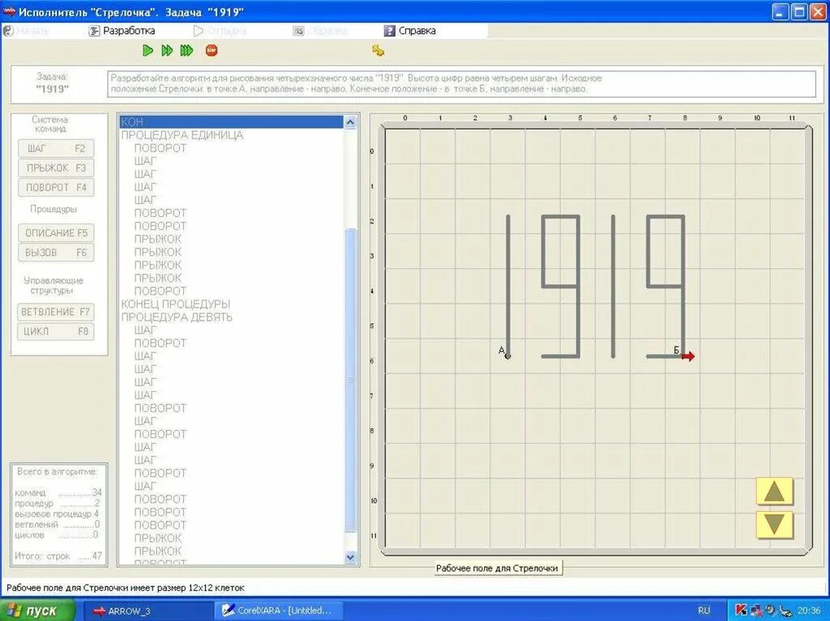This screenshot has height=621, width=830.
Task: Click the greyed-out Отладка tab
Action: pos(220,31)
